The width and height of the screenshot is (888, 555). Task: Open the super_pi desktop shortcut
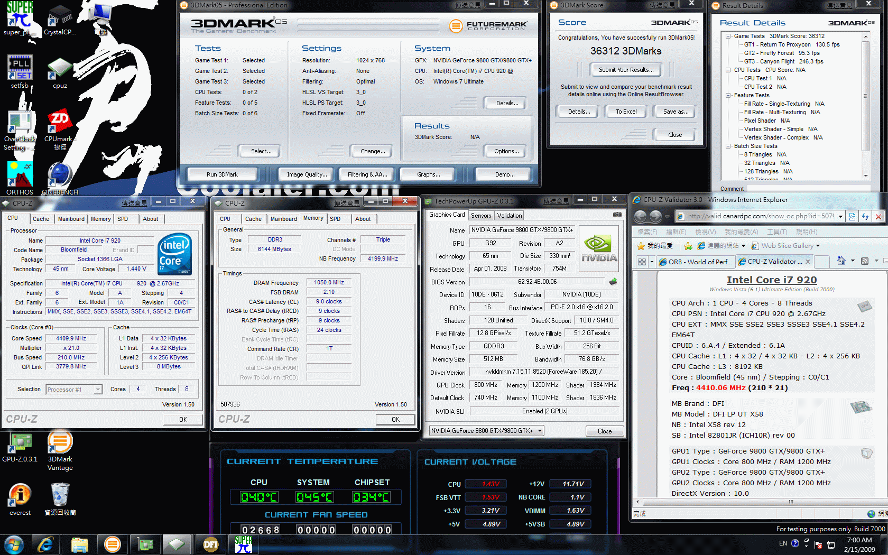tap(20, 18)
